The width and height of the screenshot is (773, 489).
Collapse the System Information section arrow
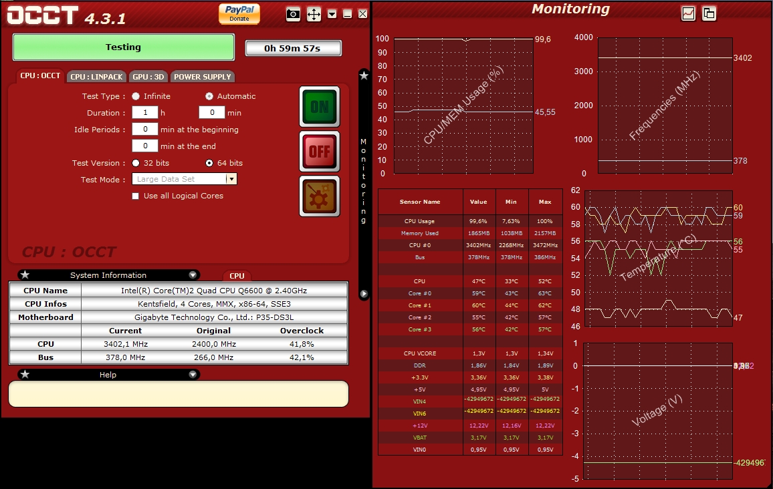193,275
